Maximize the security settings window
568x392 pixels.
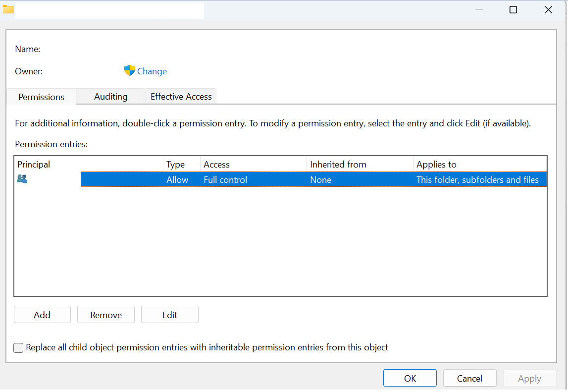pyautogui.click(x=513, y=10)
